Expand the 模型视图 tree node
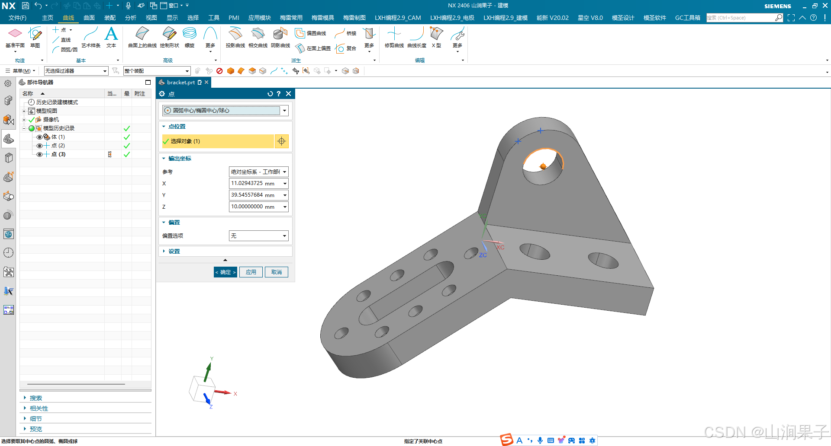The width and height of the screenshot is (831, 446). click(24, 111)
